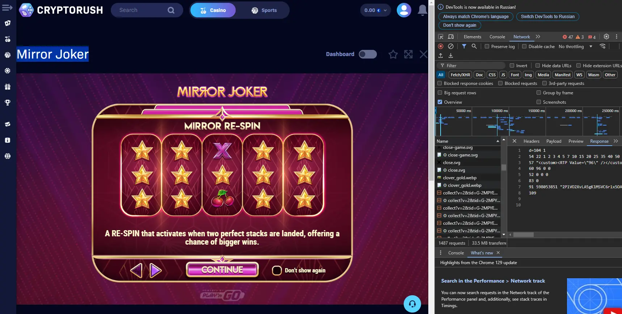The image size is (622, 314).
Task: Clear the network log
Action: point(451,46)
